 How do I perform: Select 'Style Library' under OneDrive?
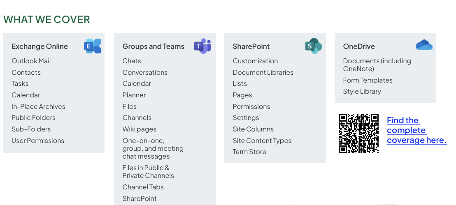coord(362,92)
